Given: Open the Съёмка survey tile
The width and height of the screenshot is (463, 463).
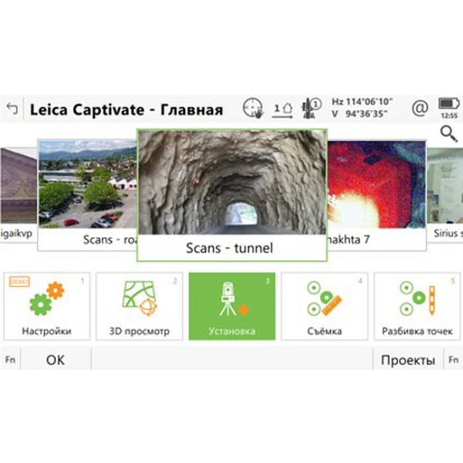Looking at the screenshot, I should pos(325,306).
